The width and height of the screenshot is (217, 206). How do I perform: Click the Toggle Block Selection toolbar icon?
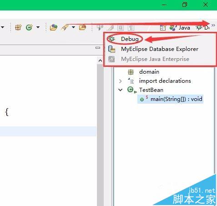point(121,28)
